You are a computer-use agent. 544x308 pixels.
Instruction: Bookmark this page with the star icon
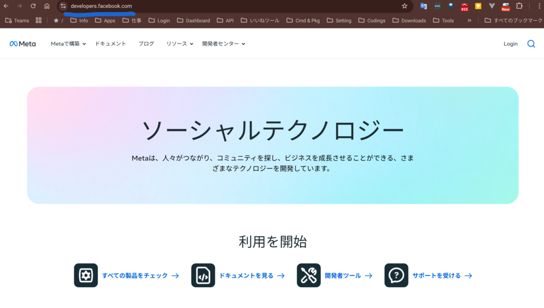coord(404,6)
